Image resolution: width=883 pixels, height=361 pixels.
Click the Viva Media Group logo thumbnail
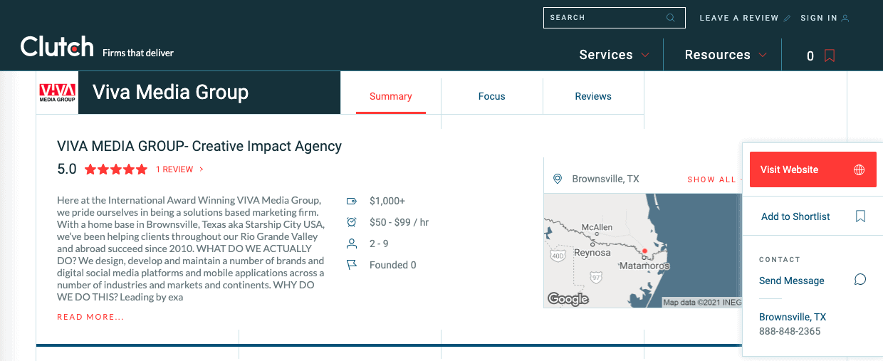(x=57, y=93)
